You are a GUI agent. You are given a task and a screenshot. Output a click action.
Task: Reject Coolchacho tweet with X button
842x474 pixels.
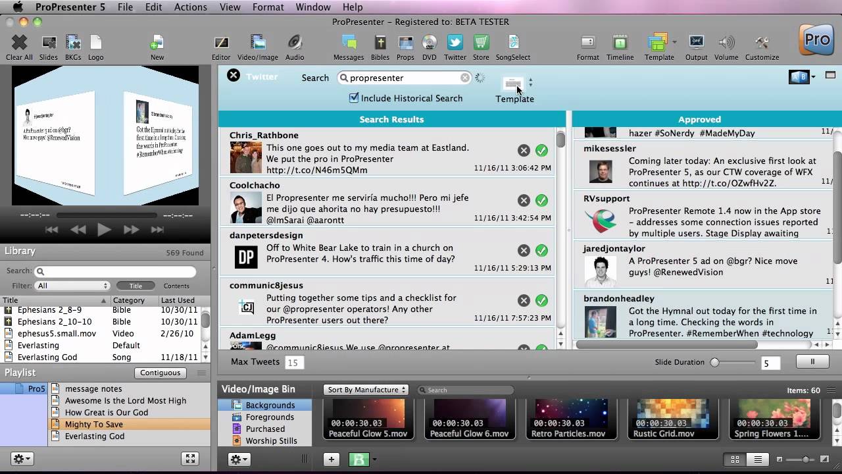[524, 200]
